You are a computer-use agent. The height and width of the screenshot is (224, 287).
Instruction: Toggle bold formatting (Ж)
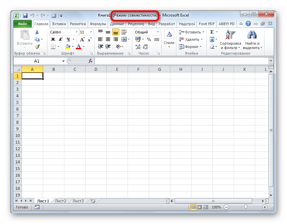tap(53, 39)
